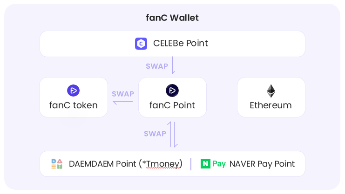Click the Ethereum diamond logo
345x194 pixels.
coord(271,91)
